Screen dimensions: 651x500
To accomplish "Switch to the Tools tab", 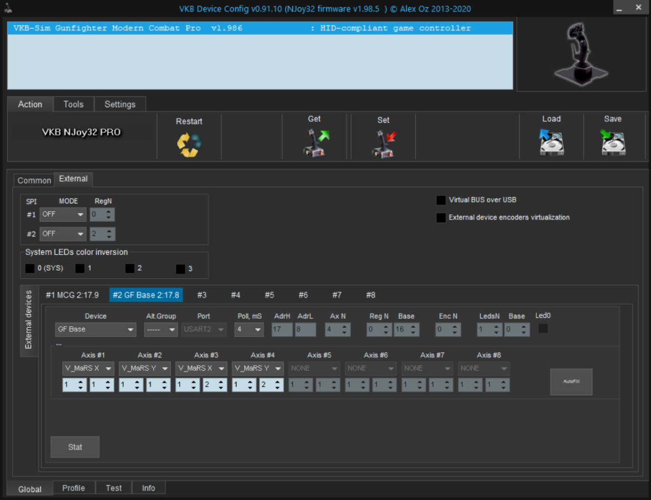I will 73,104.
